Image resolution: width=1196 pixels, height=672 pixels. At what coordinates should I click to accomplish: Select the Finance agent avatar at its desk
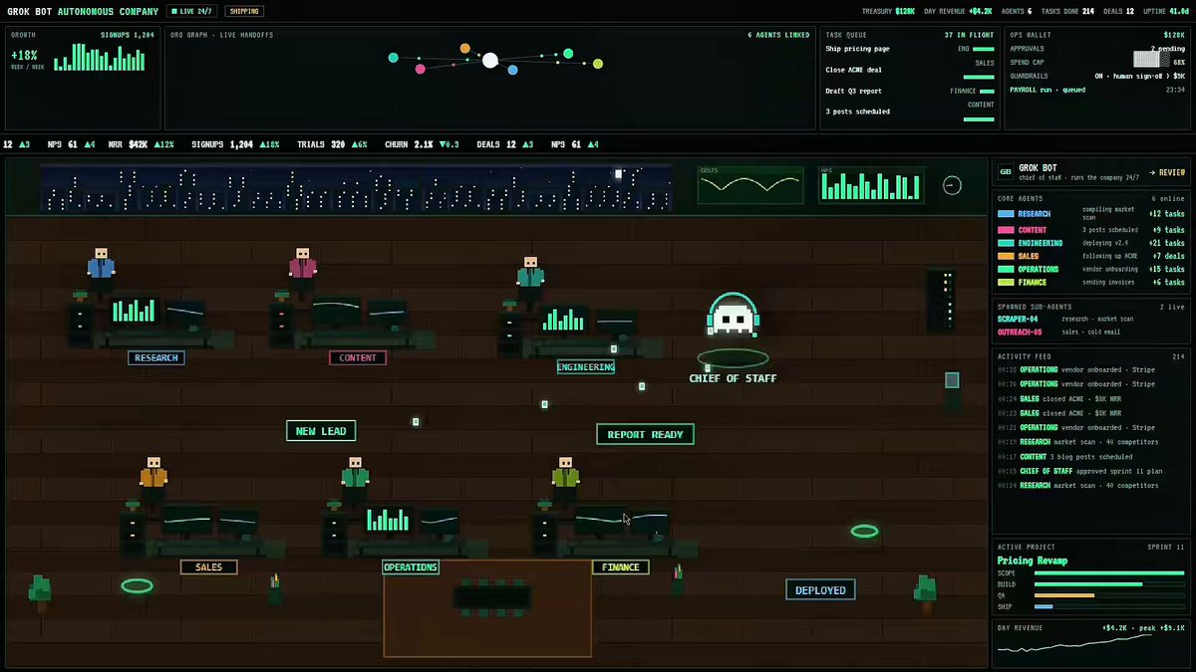[566, 475]
